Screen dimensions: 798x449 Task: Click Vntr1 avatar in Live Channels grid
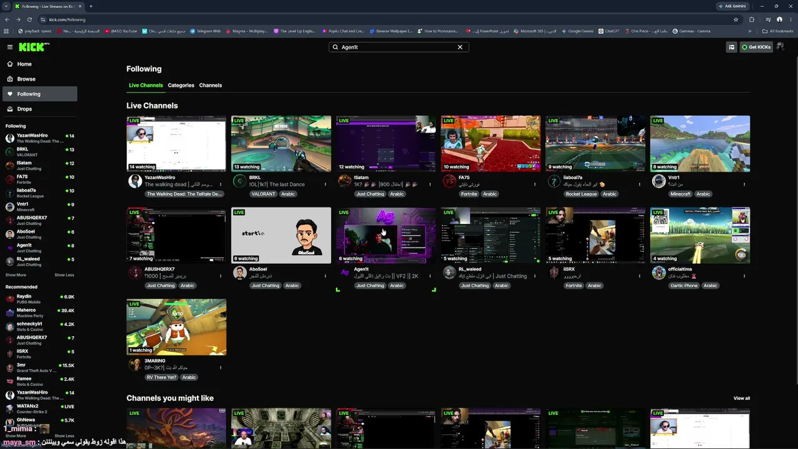[658, 181]
